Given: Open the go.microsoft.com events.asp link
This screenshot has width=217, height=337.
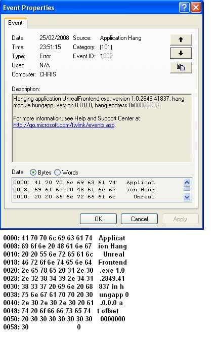Looking at the screenshot, I should 64,125.
